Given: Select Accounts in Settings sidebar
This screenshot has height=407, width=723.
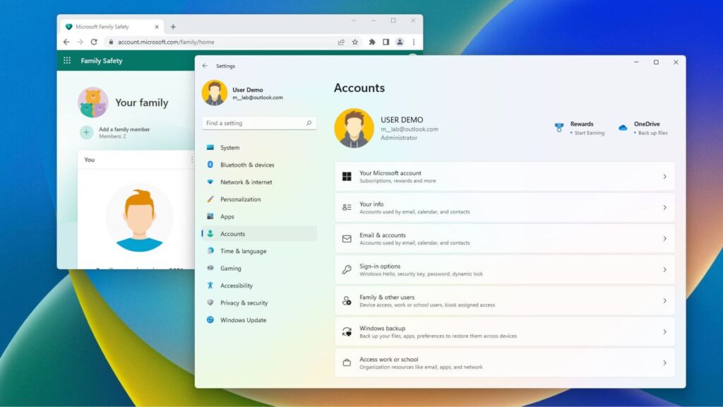Looking at the screenshot, I should pos(259,234).
